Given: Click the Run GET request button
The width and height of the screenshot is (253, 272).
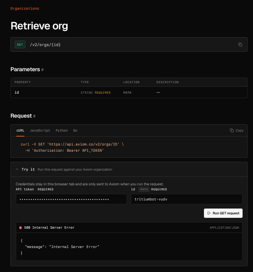Looking at the screenshot, I should (x=223, y=213).
